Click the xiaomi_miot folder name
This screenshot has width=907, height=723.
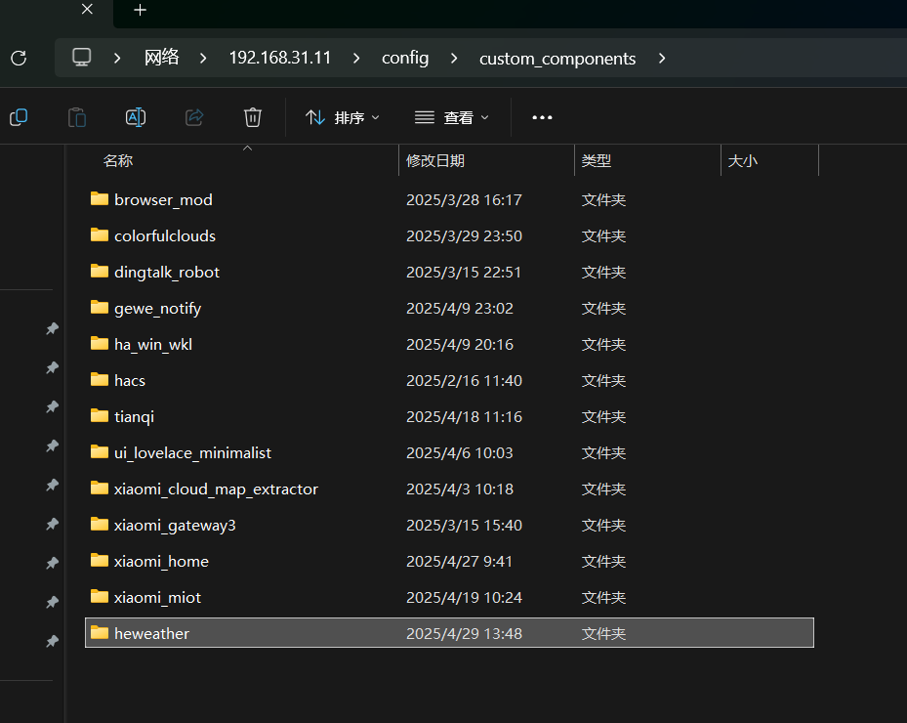157,597
